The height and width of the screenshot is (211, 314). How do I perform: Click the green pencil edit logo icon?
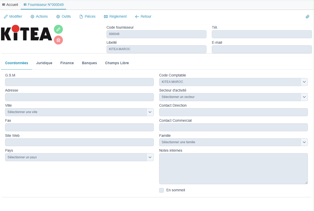click(x=58, y=29)
